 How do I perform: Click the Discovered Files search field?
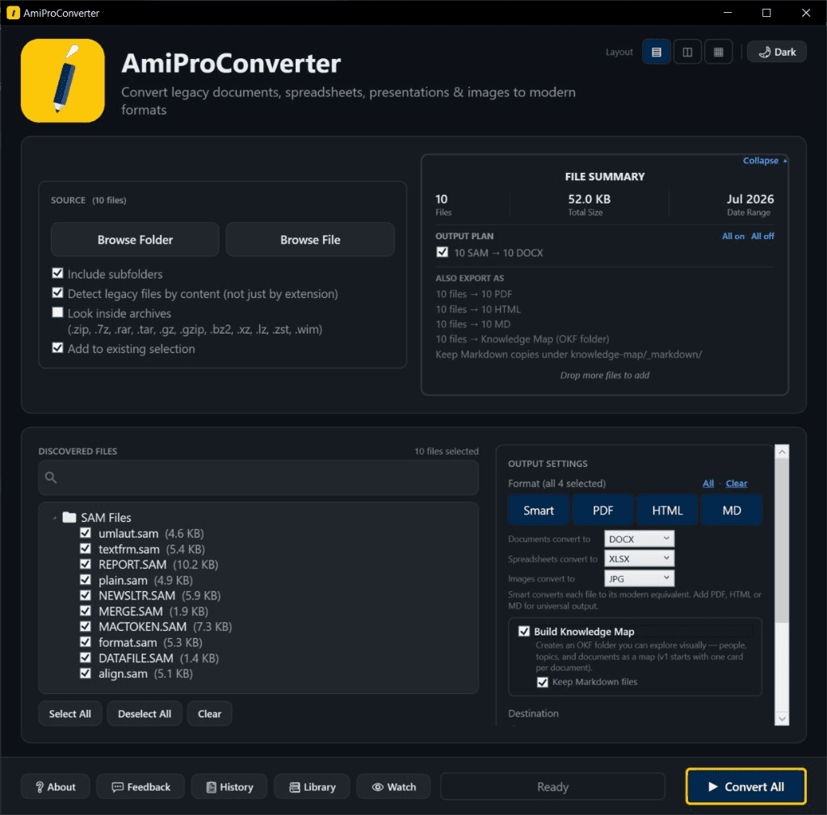(258, 477)
